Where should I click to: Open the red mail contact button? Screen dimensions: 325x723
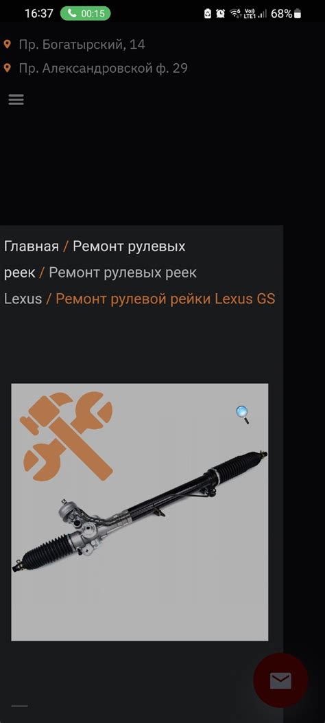(x=280, y=680)
